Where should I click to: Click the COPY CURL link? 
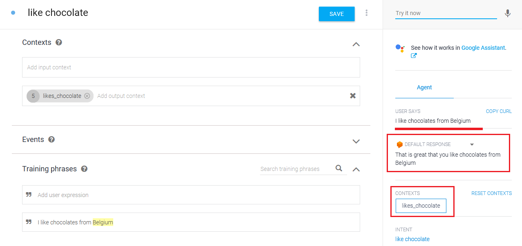[498, 111]
